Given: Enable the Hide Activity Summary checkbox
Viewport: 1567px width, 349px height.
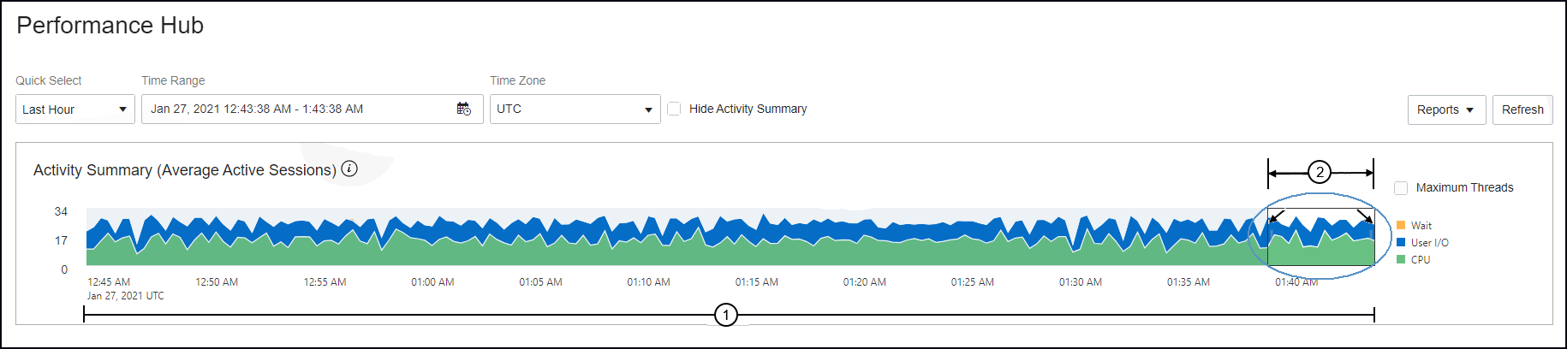Looking at the screenshot, I should coord(674,109).
